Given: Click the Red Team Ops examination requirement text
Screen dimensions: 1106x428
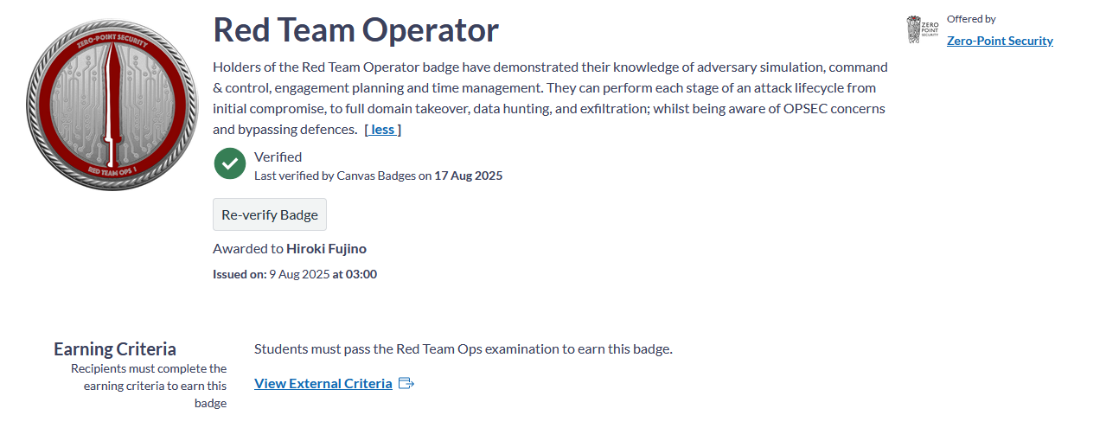Looking at the screenshot, I should coord(463,349).
